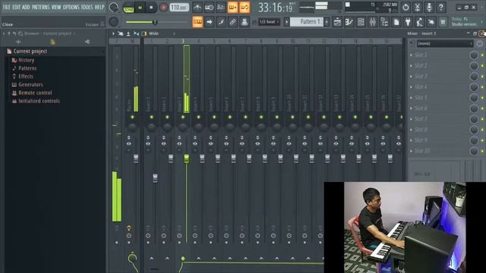This screenshot has width=486, height=273.
Task: Pause playback with the pause button
Action: point(140,8)
